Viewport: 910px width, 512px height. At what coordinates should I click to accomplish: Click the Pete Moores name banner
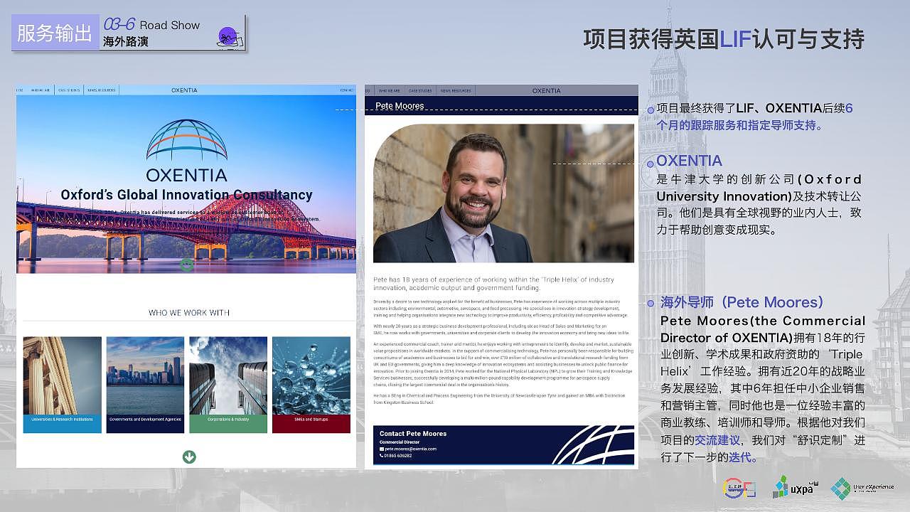coord(501,106)
